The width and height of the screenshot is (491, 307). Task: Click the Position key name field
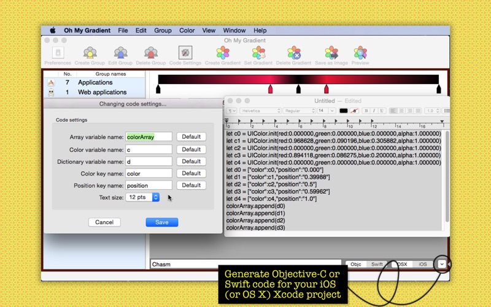(149, 185)
